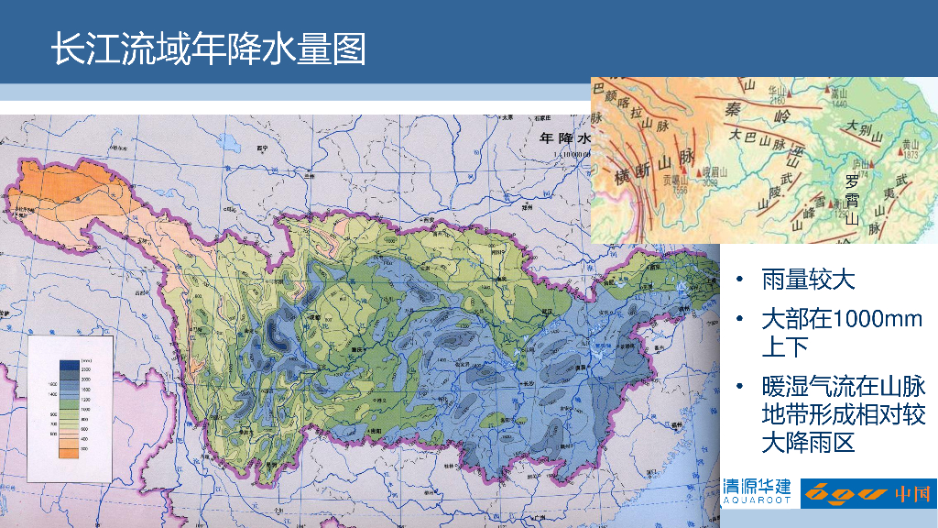This screenshot has height=528, width=938.
Task: Click the 庐山 peak triangle marker
Action: (x=872, y=164)
